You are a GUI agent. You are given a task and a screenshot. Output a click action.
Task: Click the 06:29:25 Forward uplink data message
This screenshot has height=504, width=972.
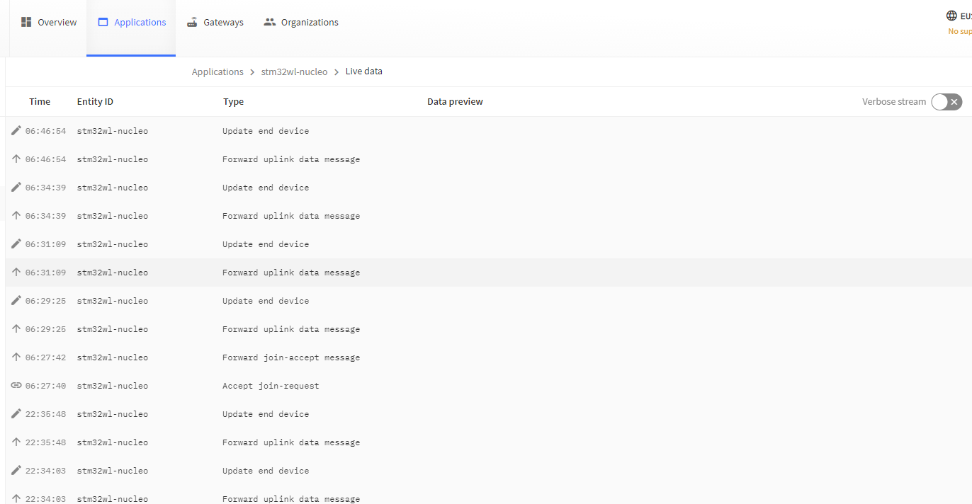coord(290,329)
